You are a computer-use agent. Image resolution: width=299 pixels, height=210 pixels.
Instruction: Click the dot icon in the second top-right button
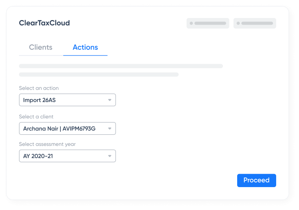239,23
